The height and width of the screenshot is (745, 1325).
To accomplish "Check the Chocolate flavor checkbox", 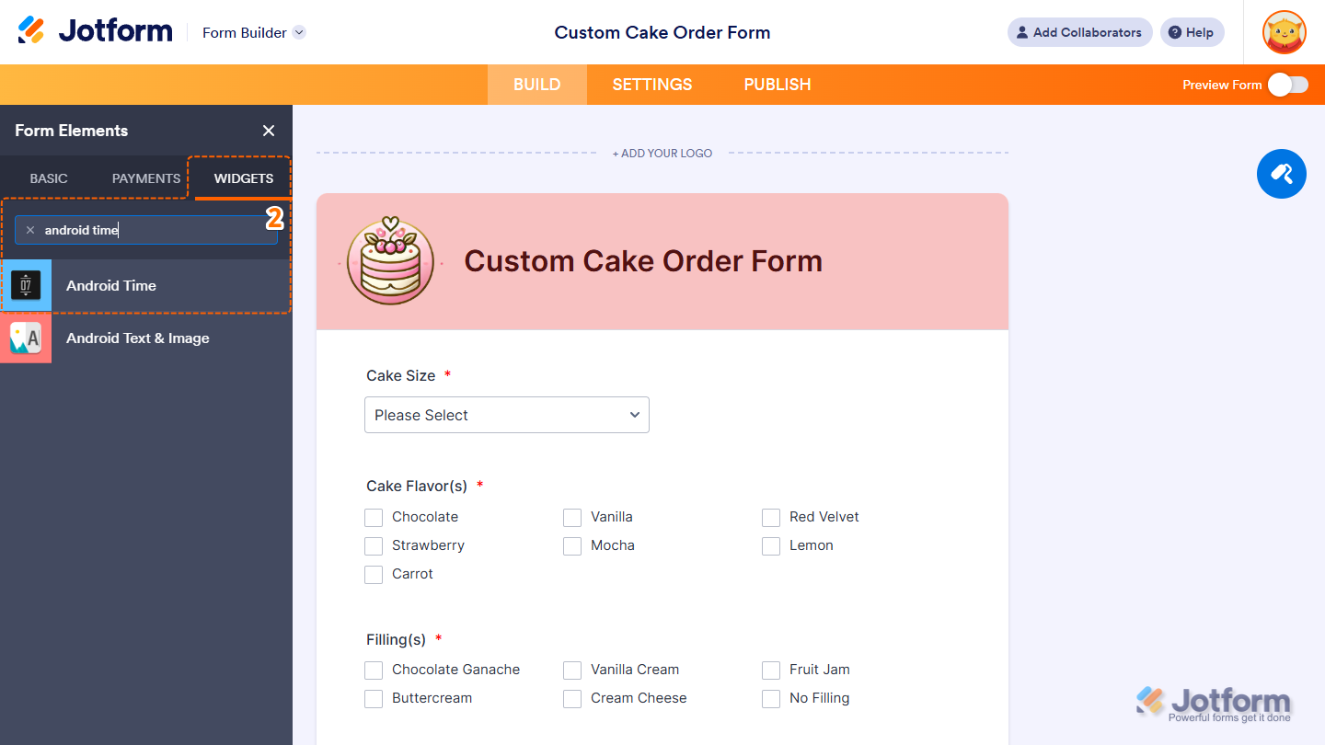I will [374, 517].
